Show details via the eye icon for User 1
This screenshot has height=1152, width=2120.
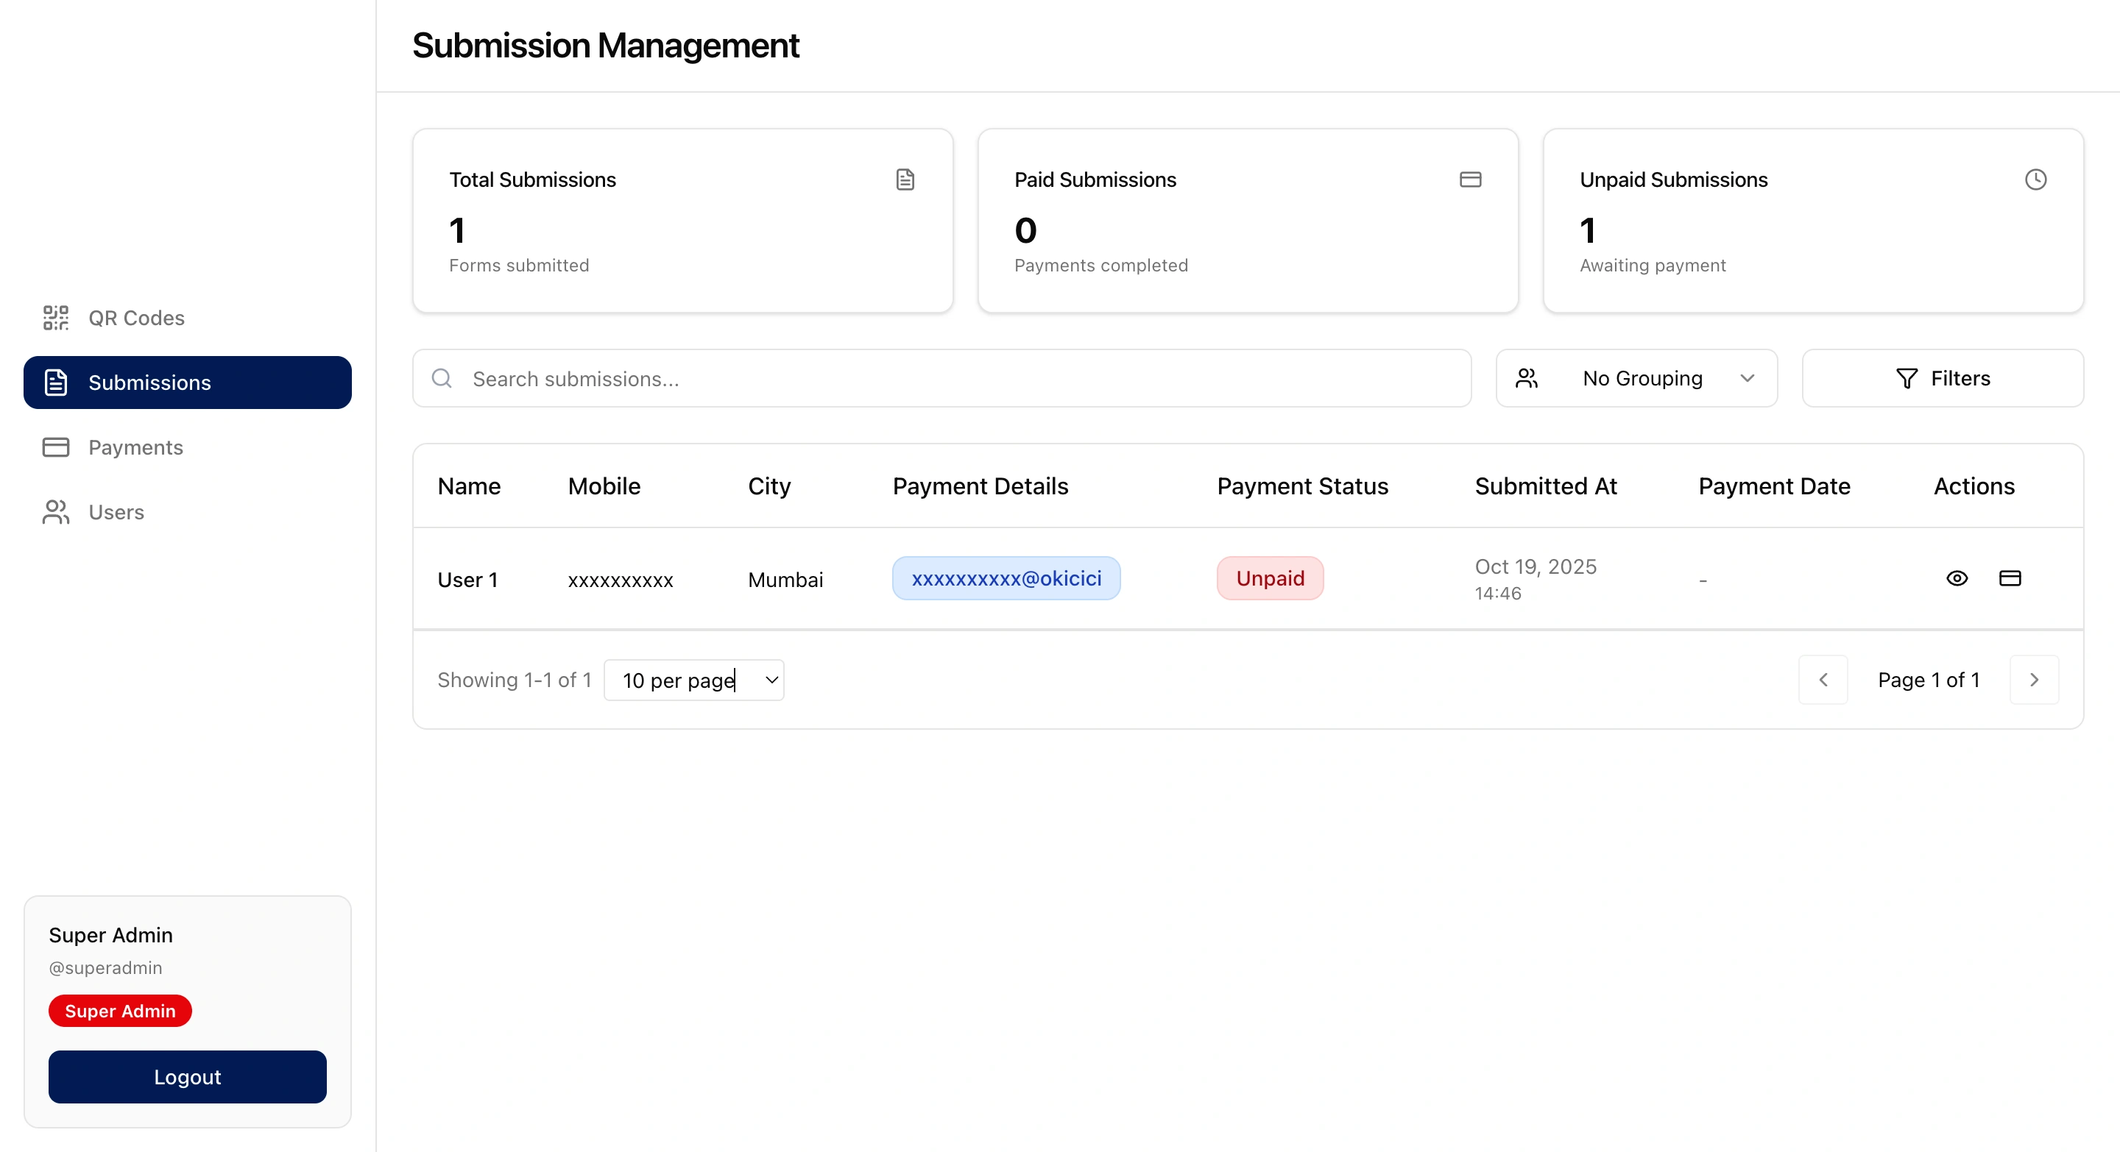point(1957,578)
